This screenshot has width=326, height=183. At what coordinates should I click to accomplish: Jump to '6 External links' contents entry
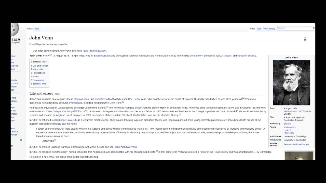tap(39, 84)
